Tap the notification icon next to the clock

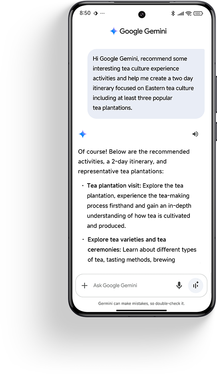click(x=96, y=13)
